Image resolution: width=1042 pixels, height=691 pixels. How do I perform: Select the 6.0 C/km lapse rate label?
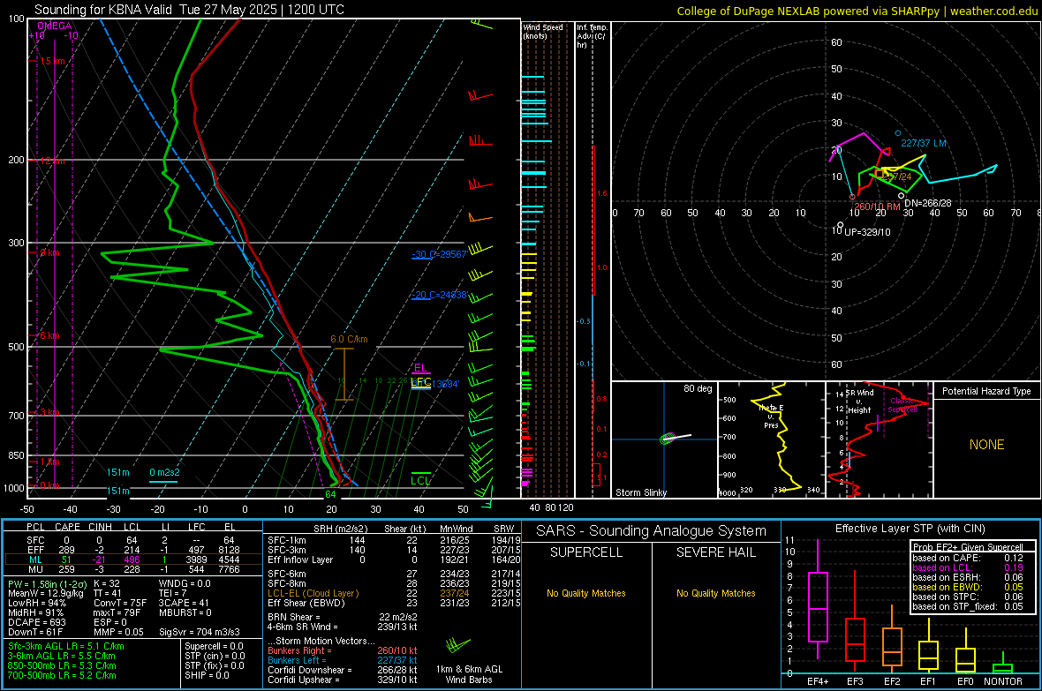click(x=349, y=339)
